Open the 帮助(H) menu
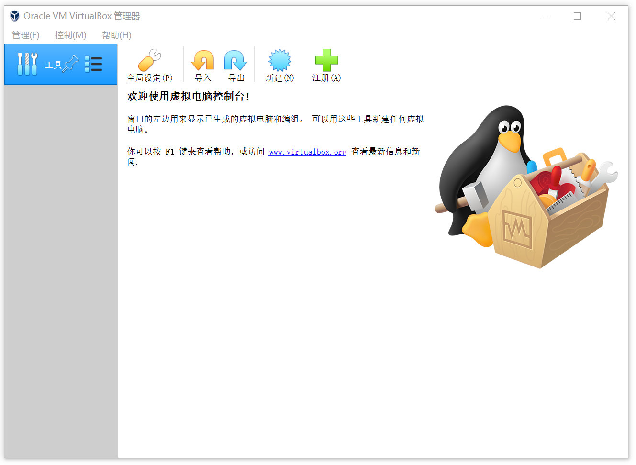The image size is (636, 465). click(116, 35)
